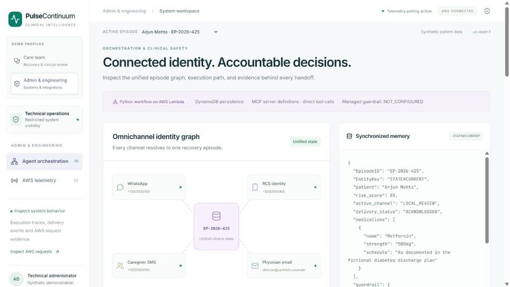The width and height of the screenshot is (510, 287).
Task: Select the RCS identity channel card
Action: click(283, 187)
